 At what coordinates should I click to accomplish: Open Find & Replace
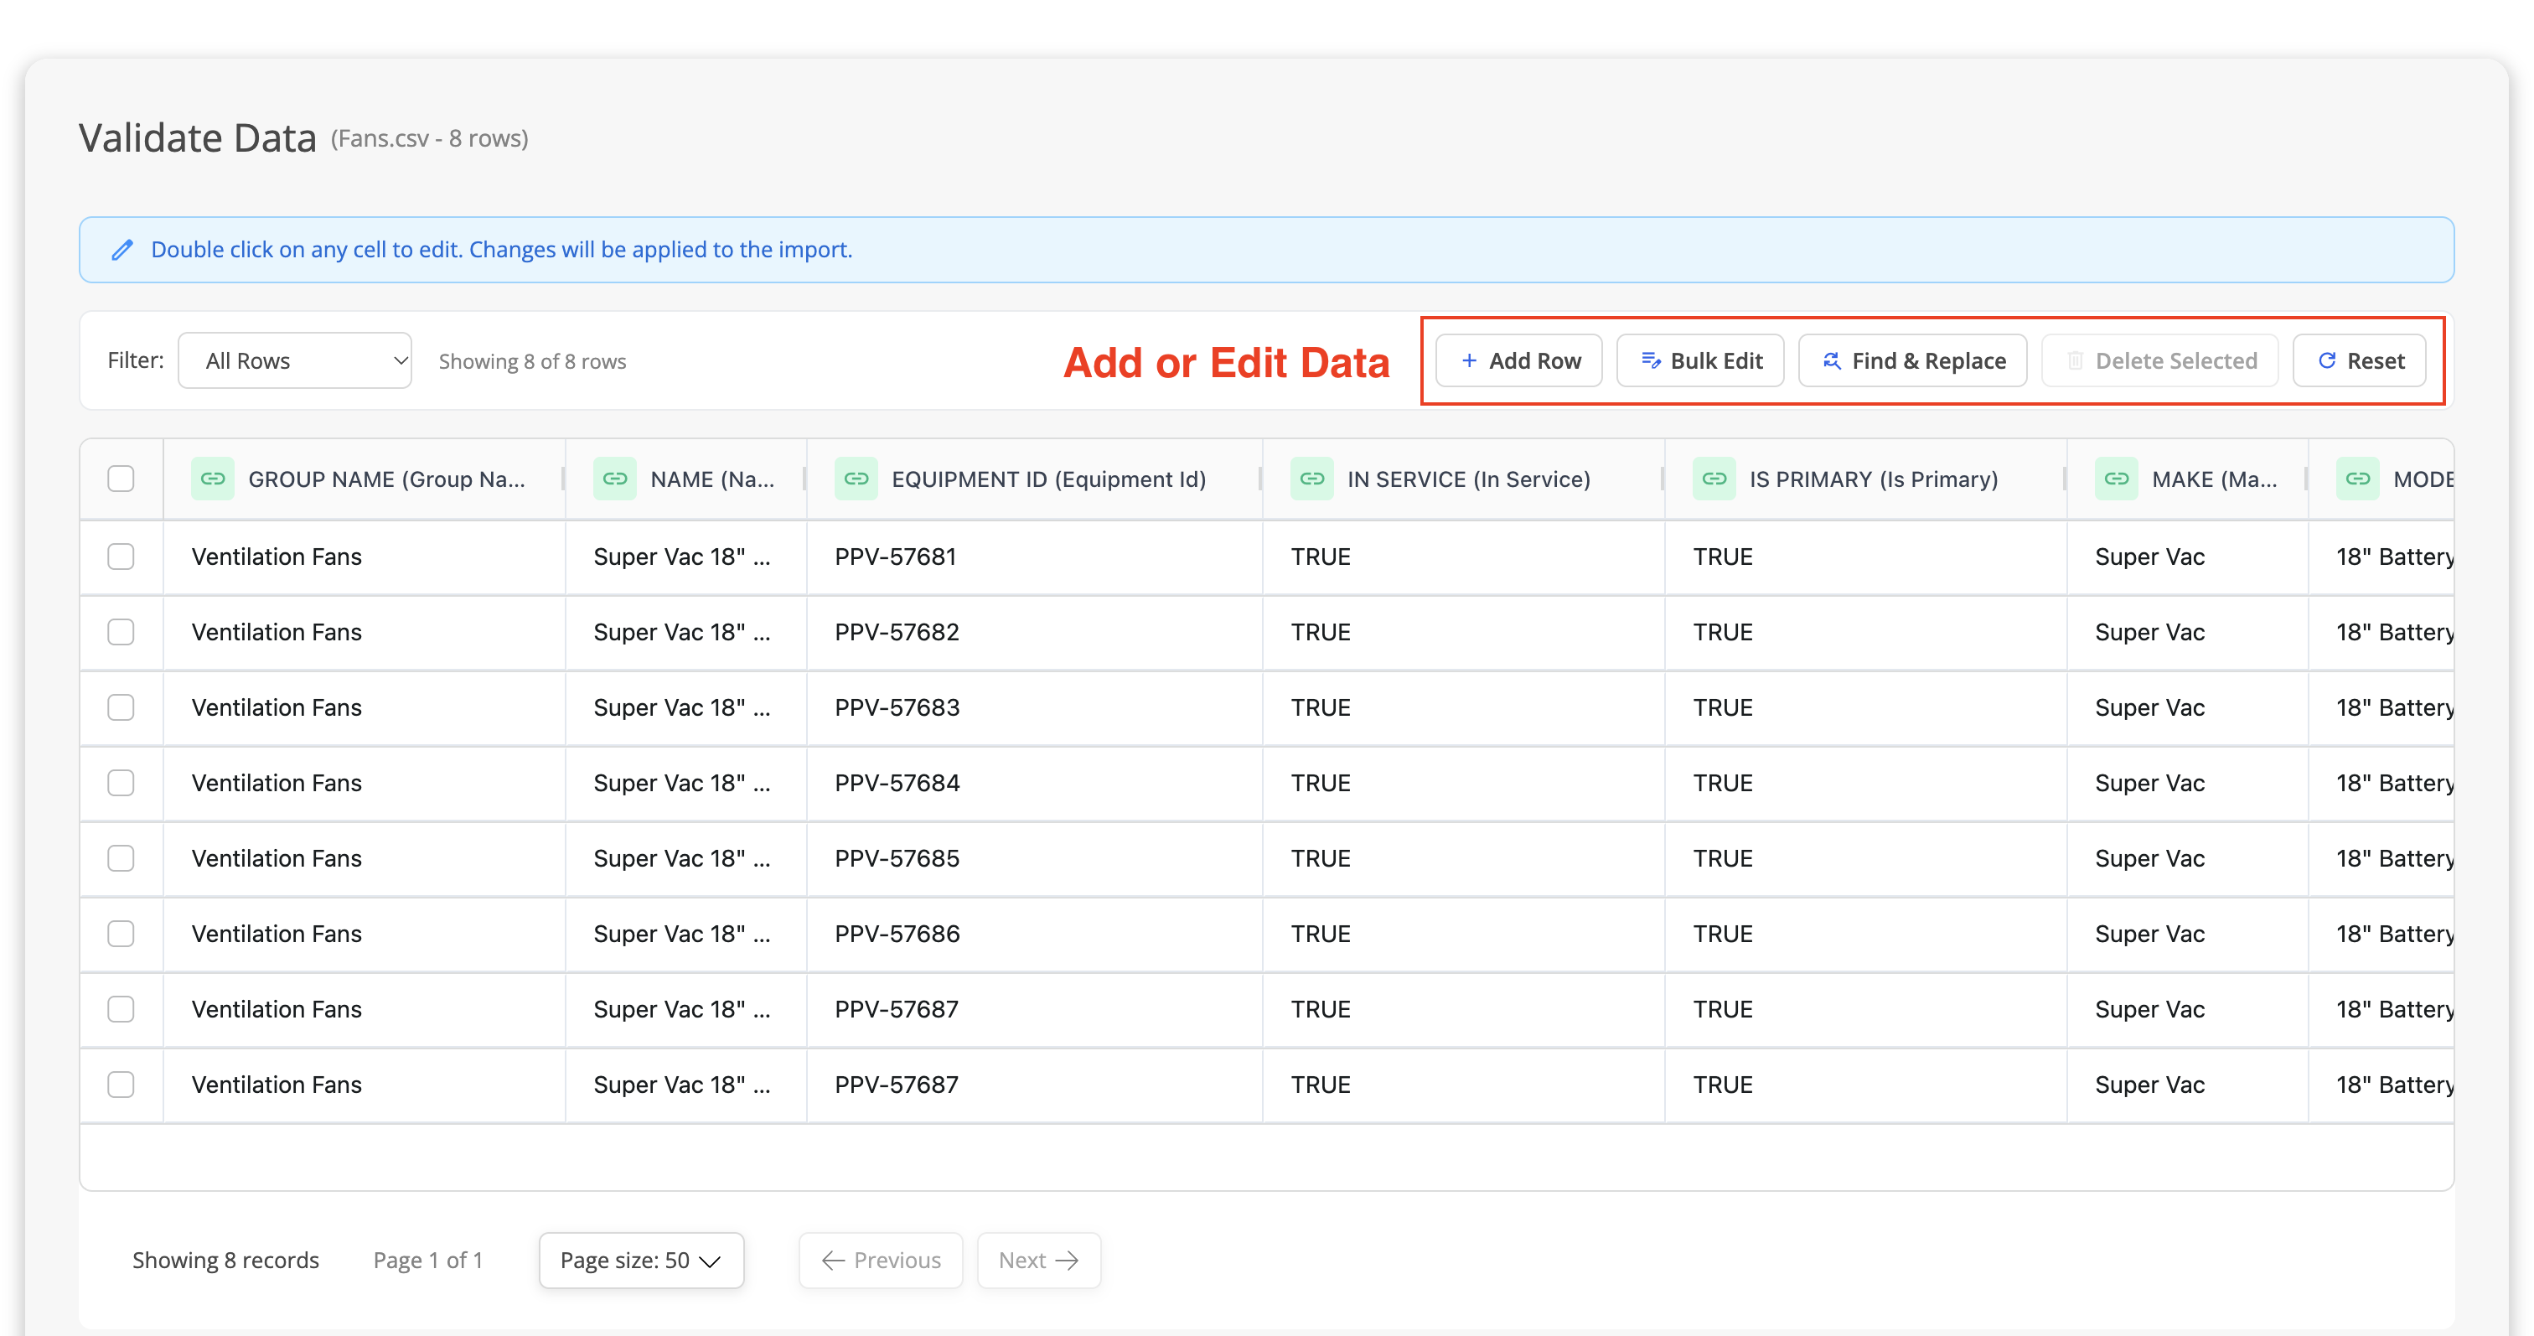[1913, 361]
